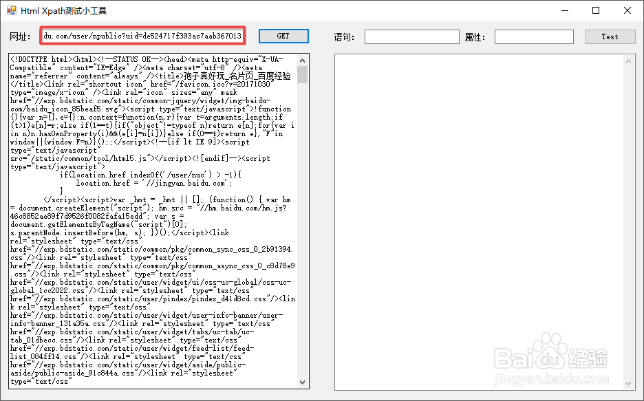Click the page title text '孢子真好玩_名片页_百度经验'
The image size is (644, 401).
237,76
